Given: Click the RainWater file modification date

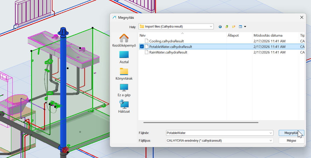Looking at the screenshot, I should point(269,52).
